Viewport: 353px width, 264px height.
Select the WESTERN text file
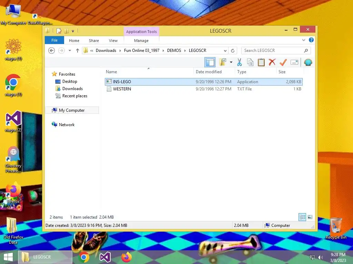pyautogui.click(x=204, y=89)
